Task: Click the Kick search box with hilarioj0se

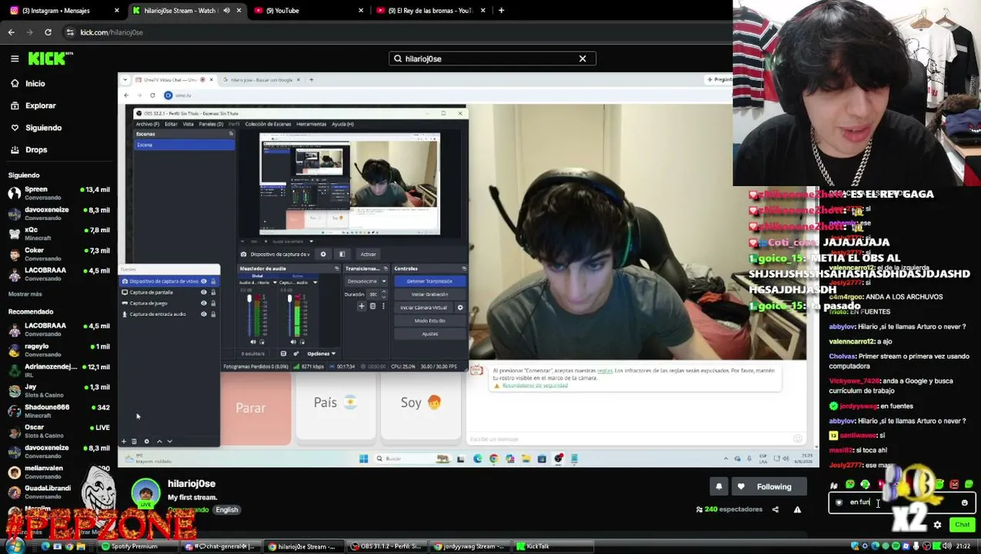Action: tap(492, 58)
